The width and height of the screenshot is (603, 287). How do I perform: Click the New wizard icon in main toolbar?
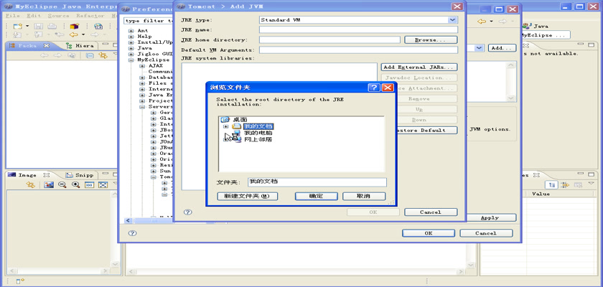[17, 26]
